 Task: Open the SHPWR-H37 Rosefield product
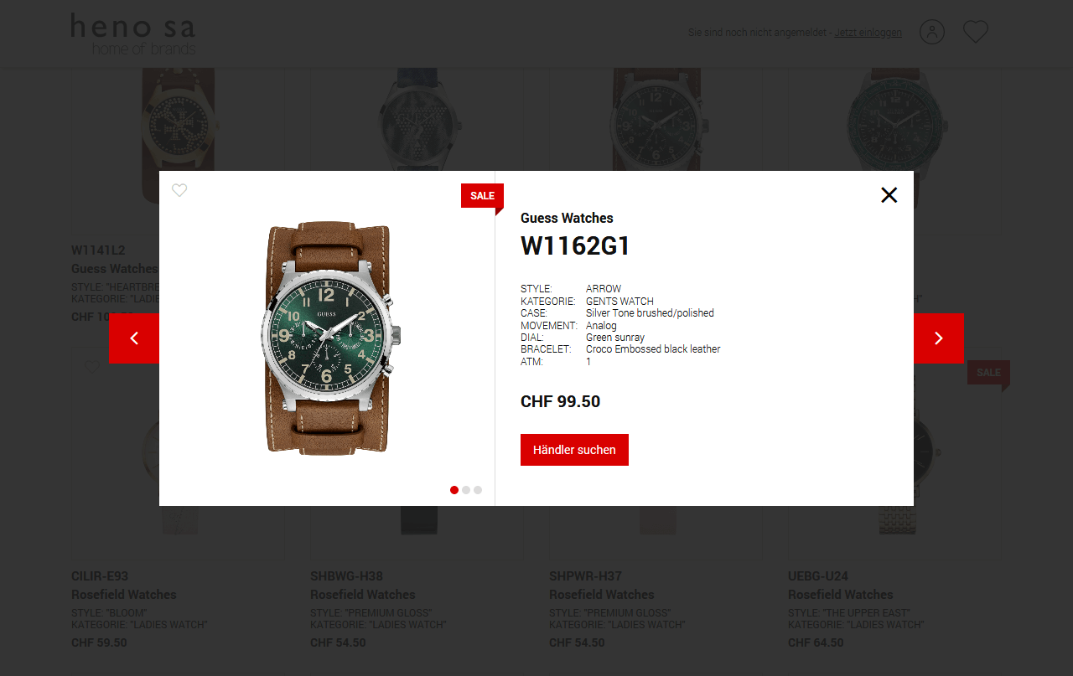click(585, 576)
